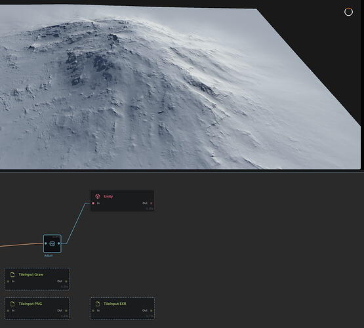
Task: Click the Adjust node input port
Action: (x=45, y=243)
